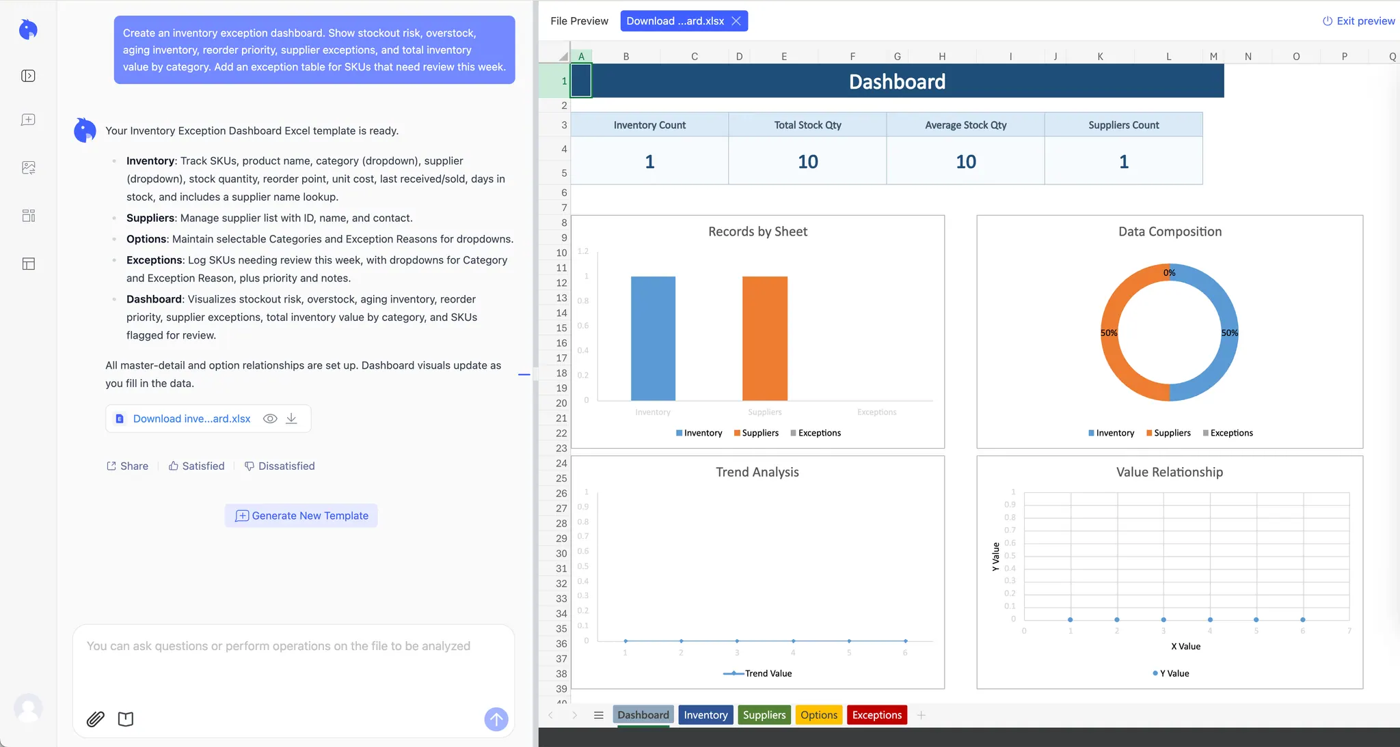This screenshot has height=747, width=1400.
Task: Click Inventory legend in Records by Sheet
Action: tap(699, 433)
